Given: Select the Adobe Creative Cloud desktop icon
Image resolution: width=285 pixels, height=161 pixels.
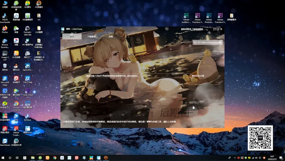Looking at the screenshot, I should (x=16, y=131).
